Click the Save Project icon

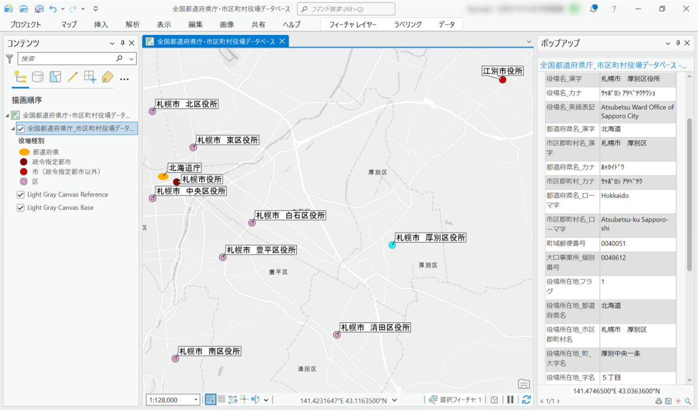(38, 9)
